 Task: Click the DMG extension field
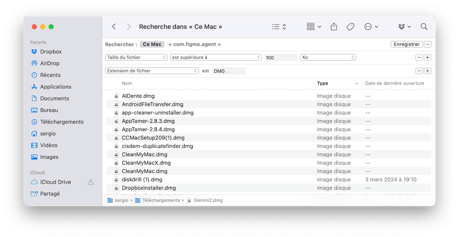(x=229, y=71)
